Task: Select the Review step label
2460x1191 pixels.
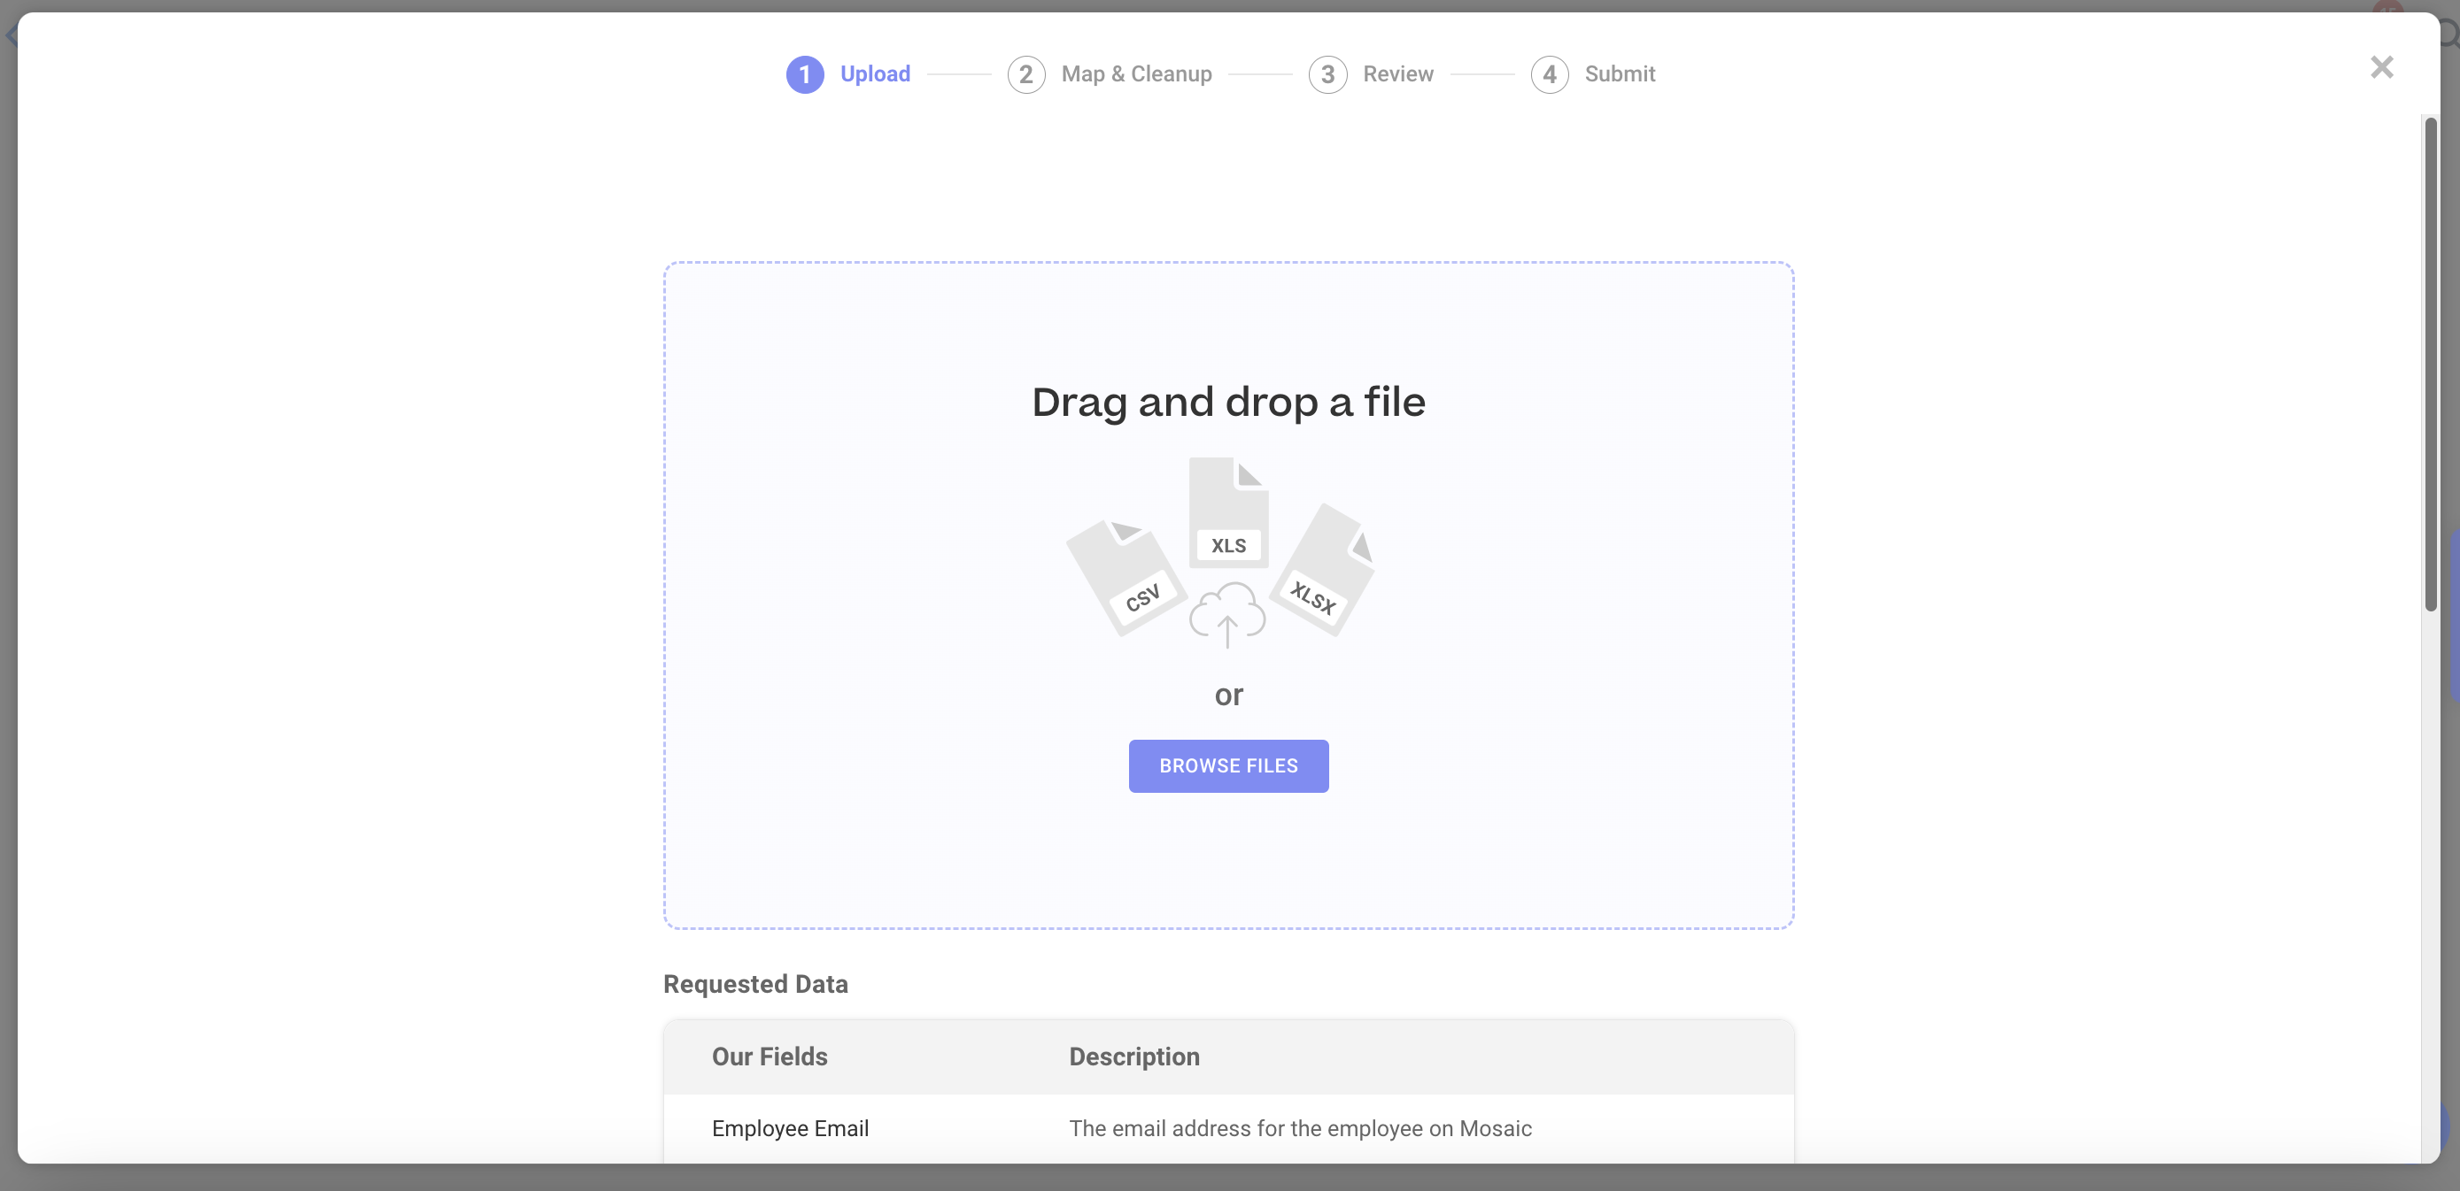Action: tap(1398, 74)
